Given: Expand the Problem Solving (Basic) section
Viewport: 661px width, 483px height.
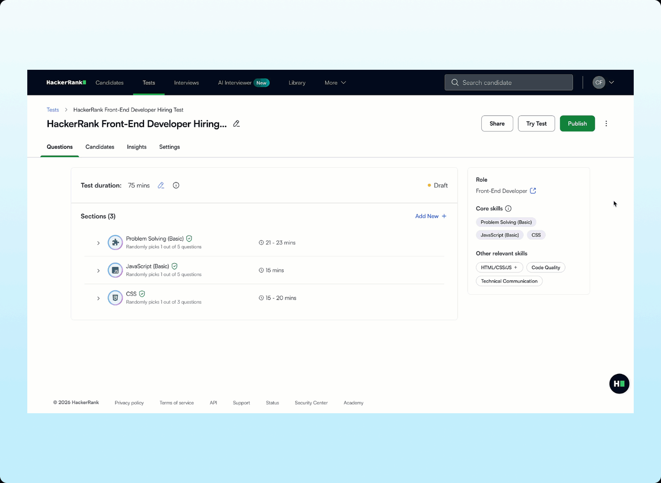Looking at the screenshot, I should pyautogui.click(x=98, y=243).
